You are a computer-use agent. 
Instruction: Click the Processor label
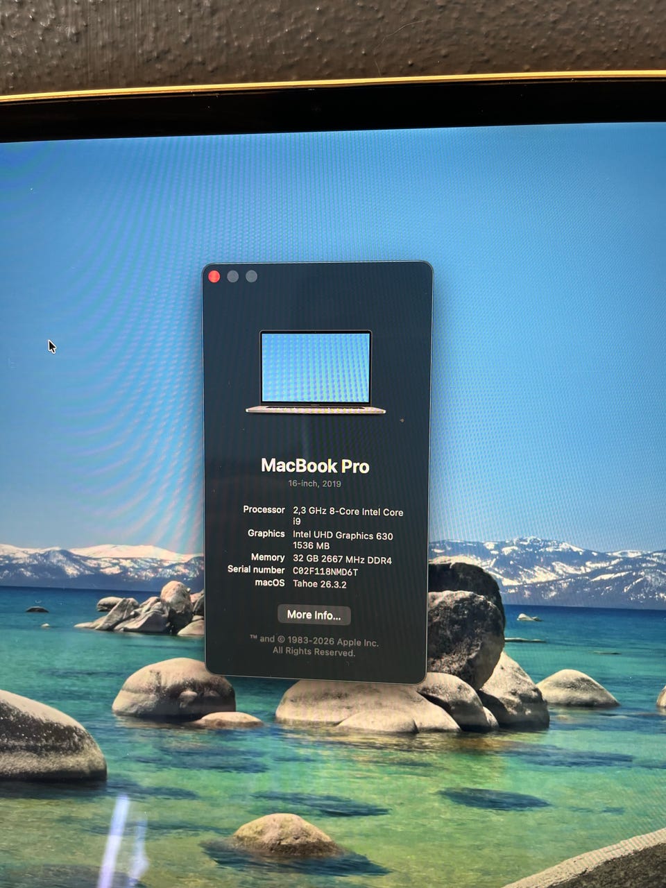click(x=264, y=509)
